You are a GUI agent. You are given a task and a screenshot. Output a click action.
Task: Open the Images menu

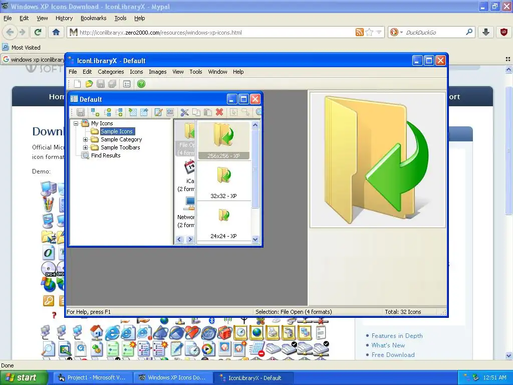click(x=158, y=72)
